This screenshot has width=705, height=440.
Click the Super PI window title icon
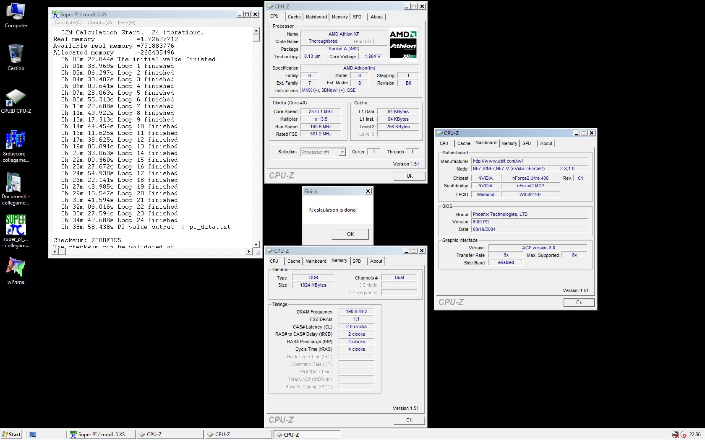click(x=55, y=14)
